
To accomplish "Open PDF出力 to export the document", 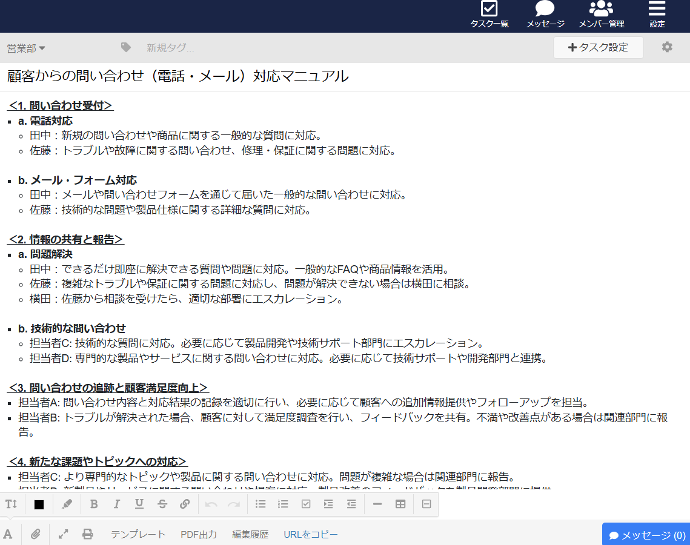I will [x=199, y=534].
